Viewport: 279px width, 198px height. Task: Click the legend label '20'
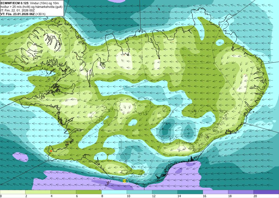[255, 196]
